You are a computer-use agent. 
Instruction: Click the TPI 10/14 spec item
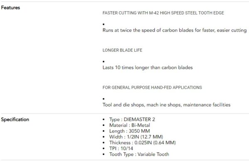121,148
